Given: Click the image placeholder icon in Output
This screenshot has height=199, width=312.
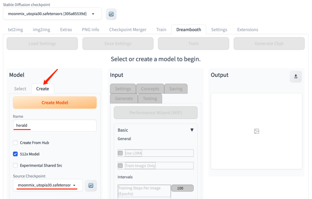Looking at the screenshot, I should click(257, 131).
